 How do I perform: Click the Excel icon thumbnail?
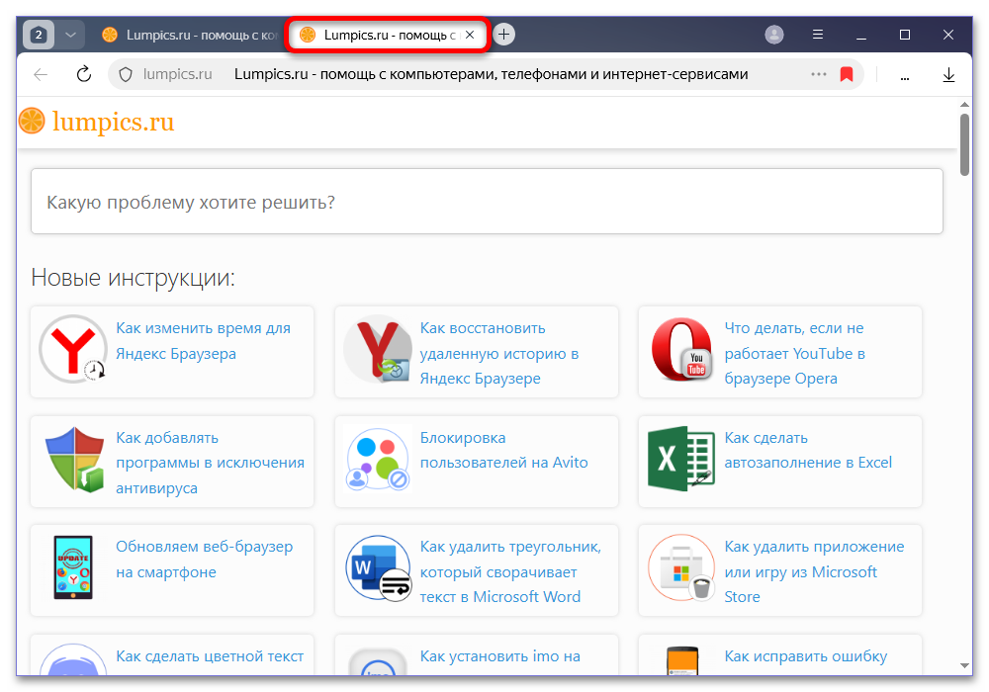[681, 459]
